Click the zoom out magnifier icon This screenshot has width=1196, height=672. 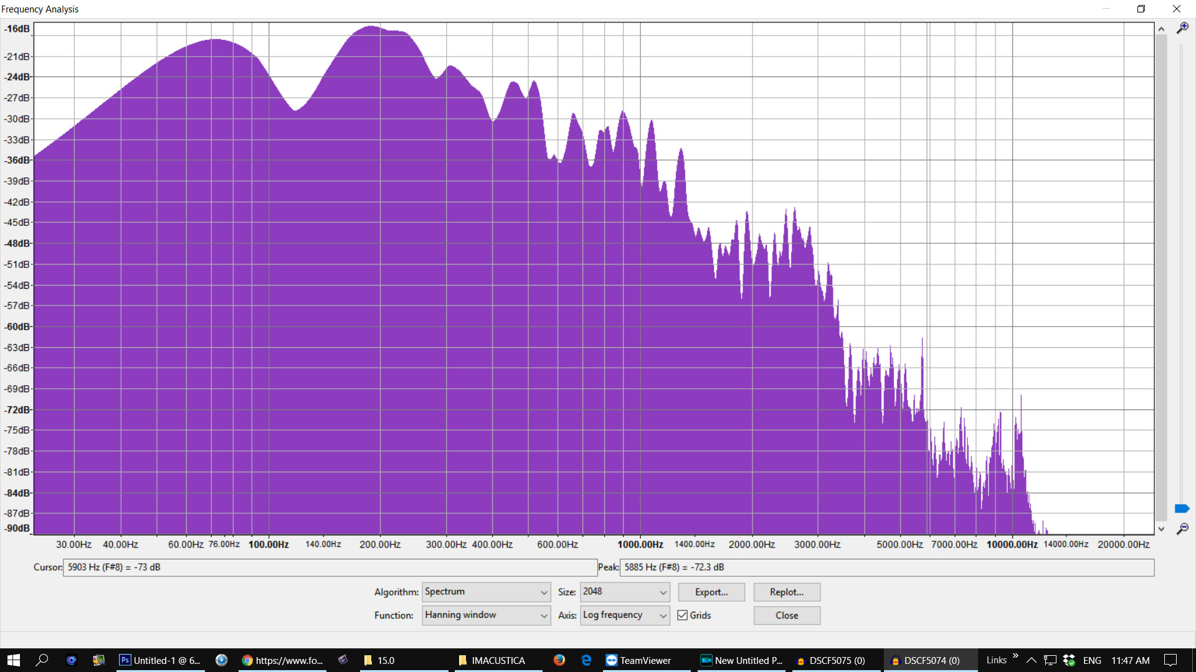(x=1182, y=529)
